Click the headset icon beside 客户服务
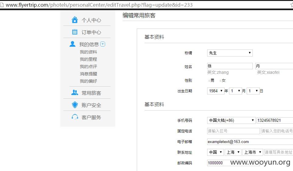Screen dimensions: 293x171 (75, 117)
